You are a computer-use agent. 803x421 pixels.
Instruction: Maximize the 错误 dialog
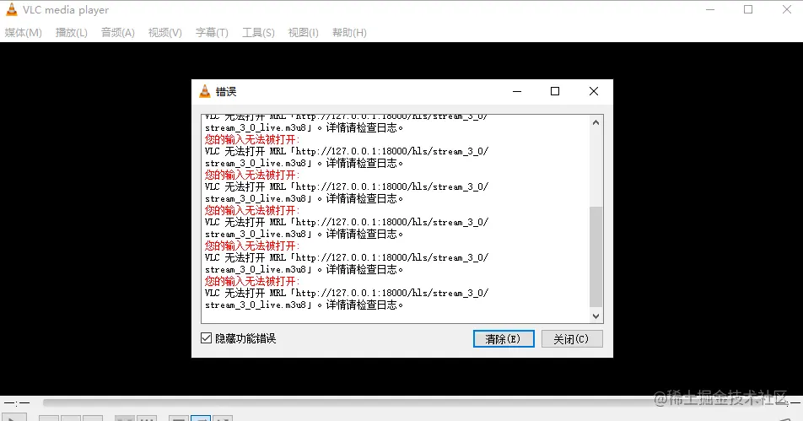[x=555, y=91]
